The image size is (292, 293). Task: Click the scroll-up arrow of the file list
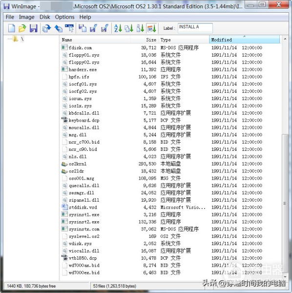click(x=285, y=39)
